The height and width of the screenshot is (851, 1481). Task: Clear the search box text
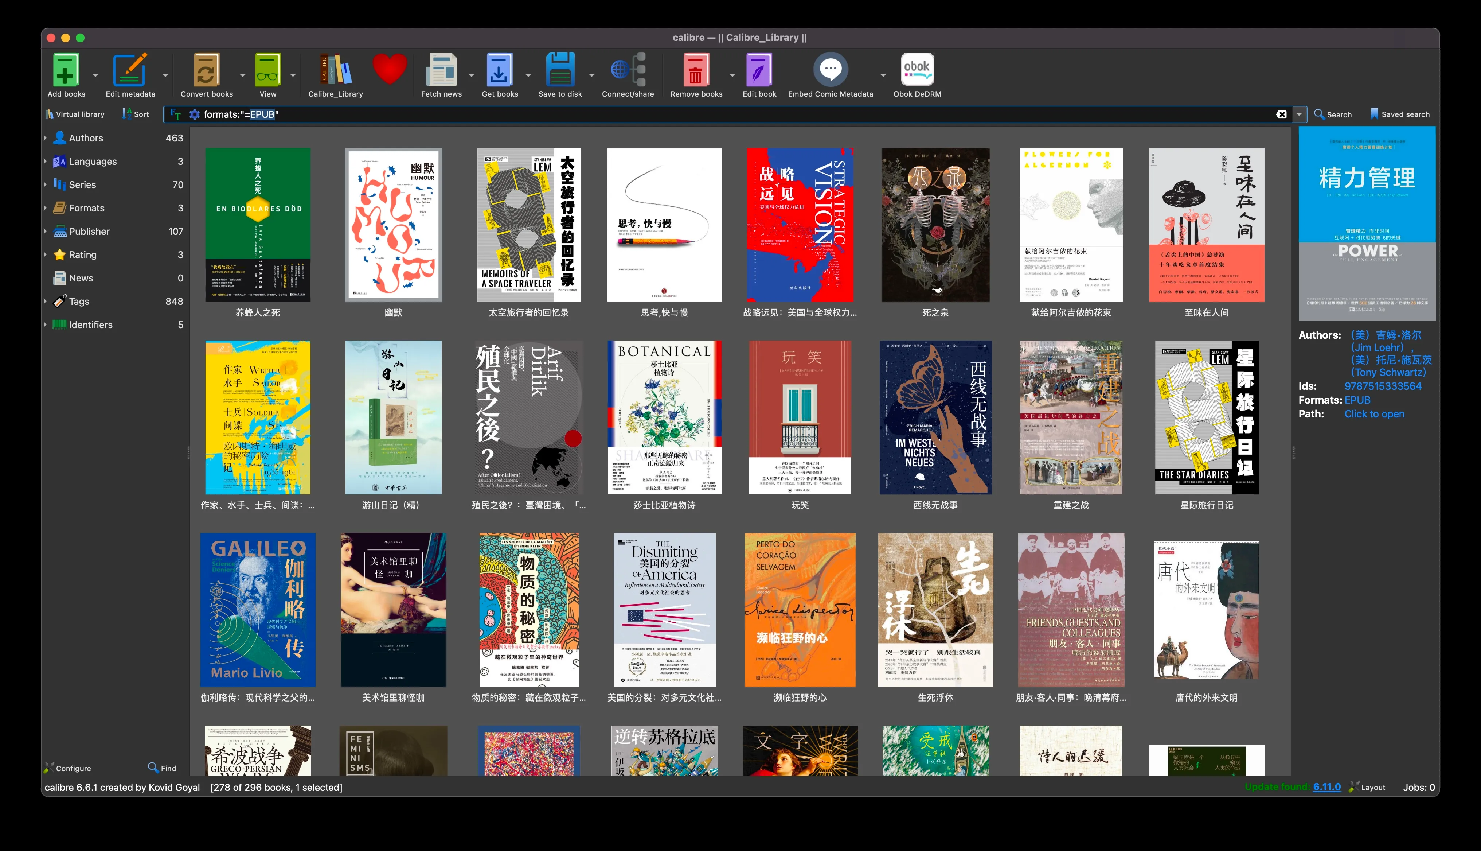pyautogui.click(x=1281, y=114)
